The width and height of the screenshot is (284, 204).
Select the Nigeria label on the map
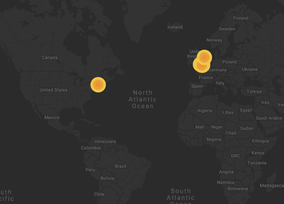click(214, 139)
